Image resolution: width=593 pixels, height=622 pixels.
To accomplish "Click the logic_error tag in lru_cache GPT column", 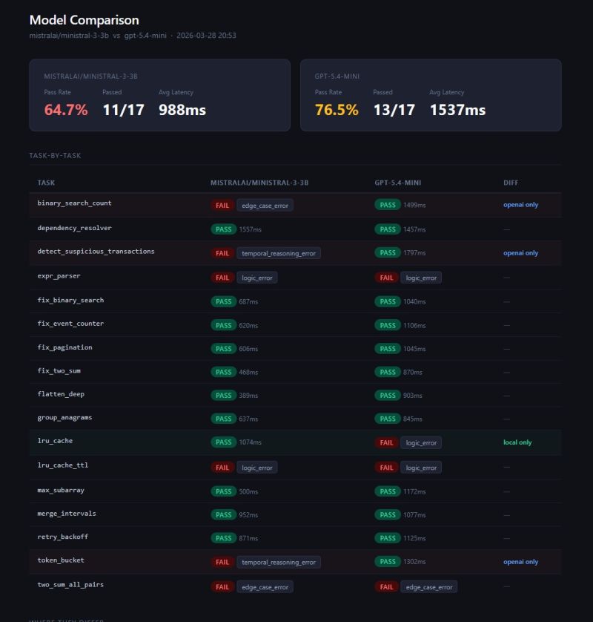I will [421, 442].
